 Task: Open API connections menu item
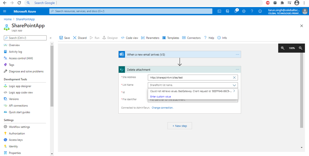point(18,106)
